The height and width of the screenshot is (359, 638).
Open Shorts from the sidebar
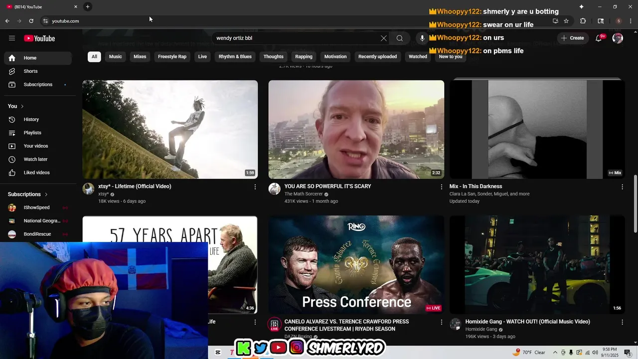(x=38, y=71)
